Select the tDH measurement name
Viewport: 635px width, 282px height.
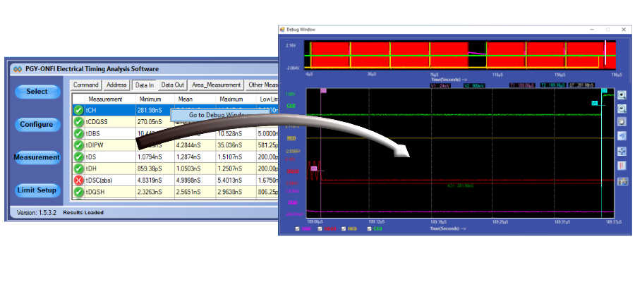[x=91, y=168]
